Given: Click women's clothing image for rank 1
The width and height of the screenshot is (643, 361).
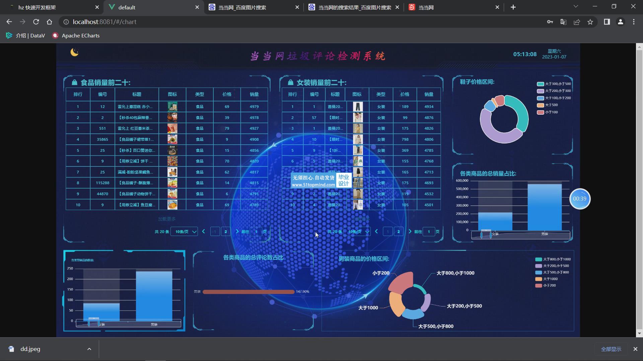Looking at the screenshot, I should [358, 107].
